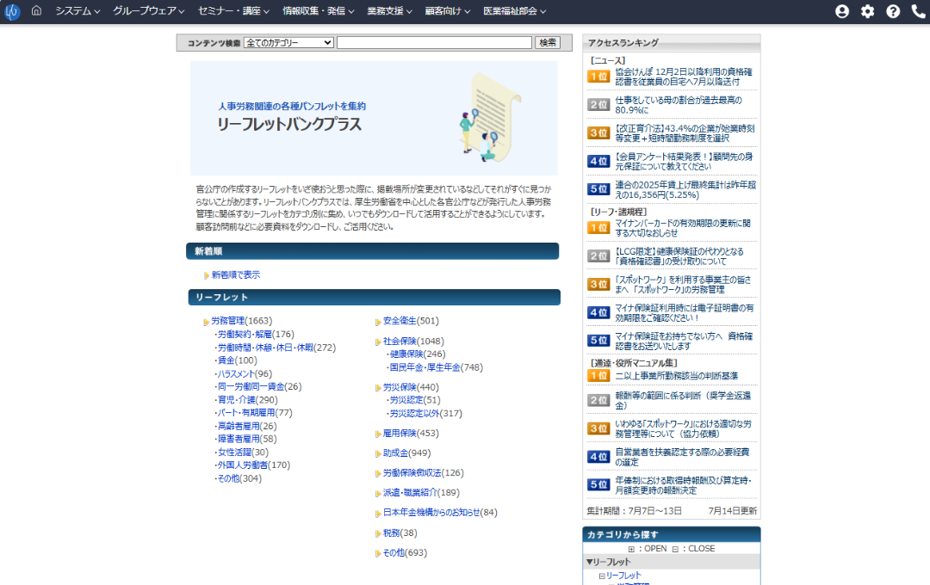Toggle the リーフレット tree node expander
The height and width of the screenshot is (585, 930).
(x=601, y=576)
